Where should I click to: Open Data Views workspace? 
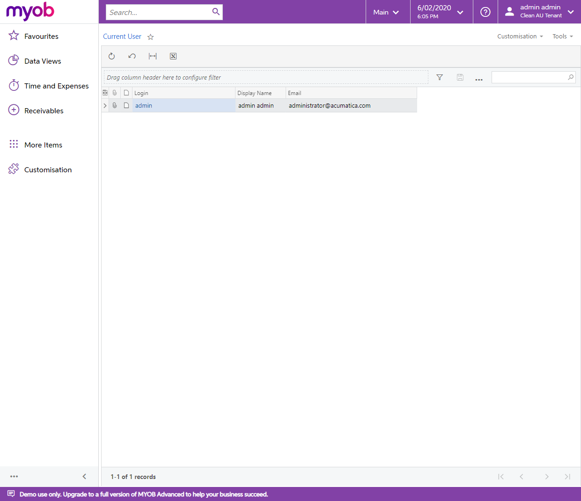[43, 61]
